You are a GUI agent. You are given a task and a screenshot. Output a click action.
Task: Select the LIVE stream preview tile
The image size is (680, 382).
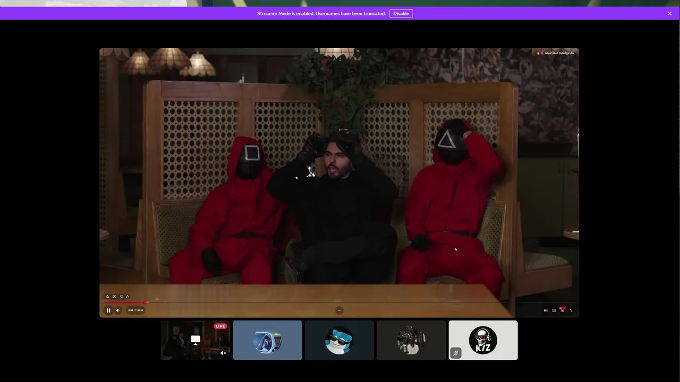pyautogui.click(x=195, y=340)
